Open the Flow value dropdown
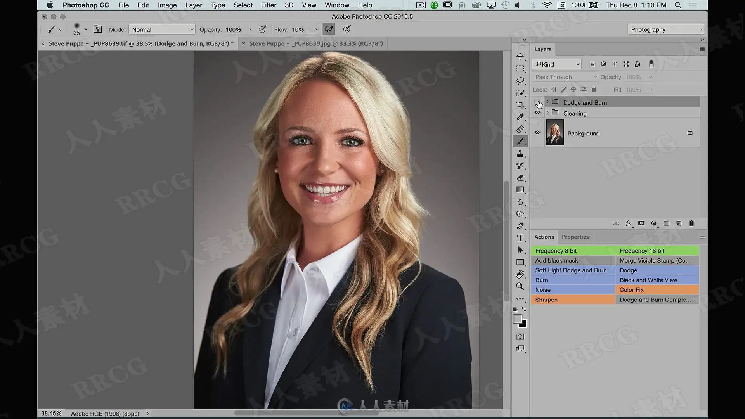Screen dimensions: 745x419 pyautogui.click(x=317, y=29)
